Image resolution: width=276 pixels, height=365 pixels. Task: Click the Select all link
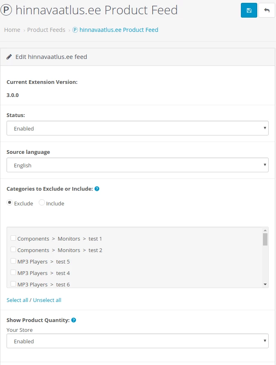[x=17, y=300]
